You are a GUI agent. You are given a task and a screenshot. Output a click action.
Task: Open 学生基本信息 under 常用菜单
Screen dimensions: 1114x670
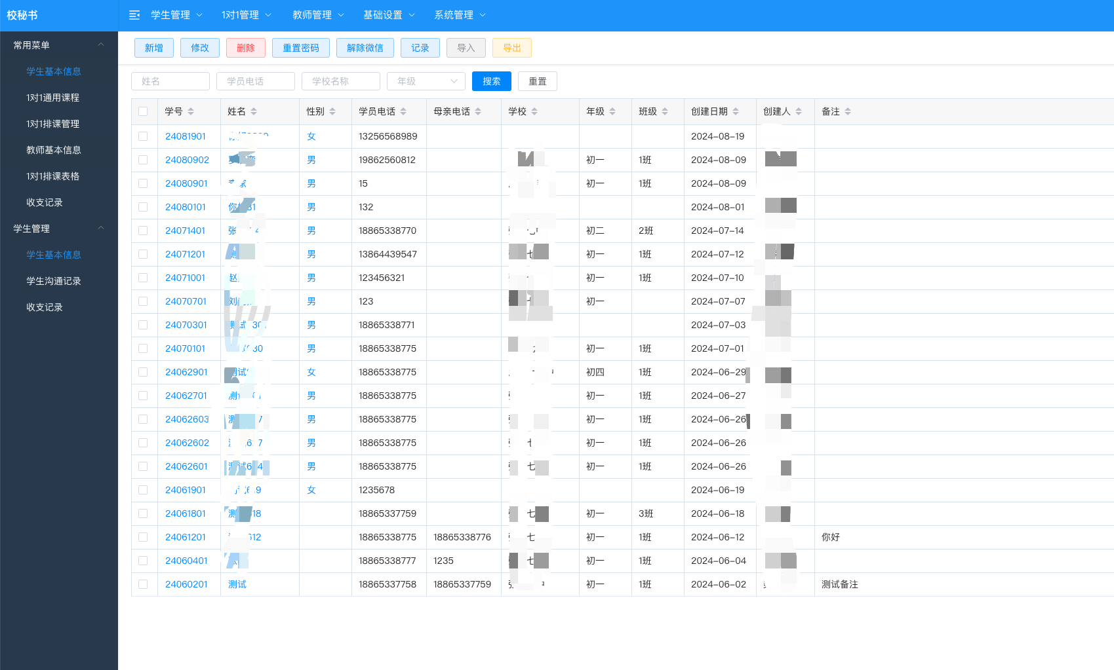(54, 71)
